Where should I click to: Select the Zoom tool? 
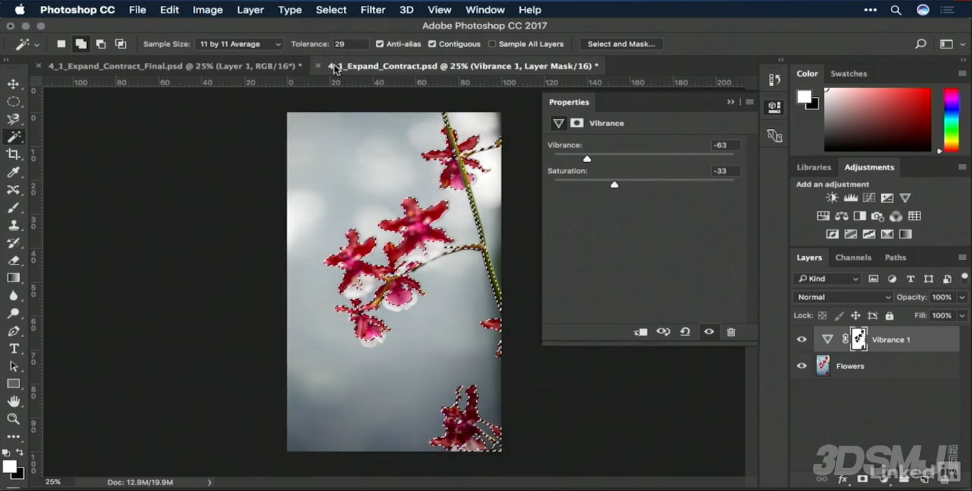coord(14,419)
